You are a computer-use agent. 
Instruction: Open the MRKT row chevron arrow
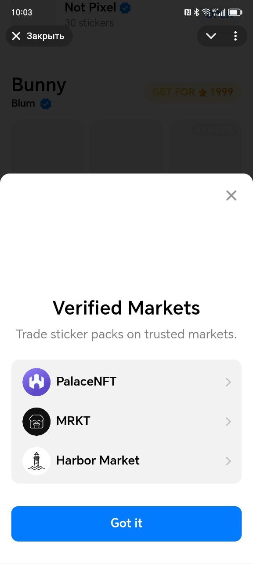228,422
